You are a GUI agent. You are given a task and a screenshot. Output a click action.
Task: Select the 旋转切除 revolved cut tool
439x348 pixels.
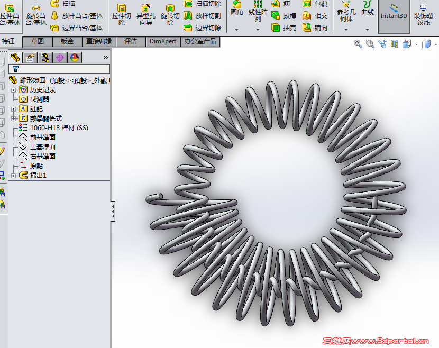[x=170, y=15]
